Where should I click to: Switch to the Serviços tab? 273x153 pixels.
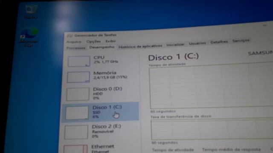pyautogui.click(x=241, y=41)
